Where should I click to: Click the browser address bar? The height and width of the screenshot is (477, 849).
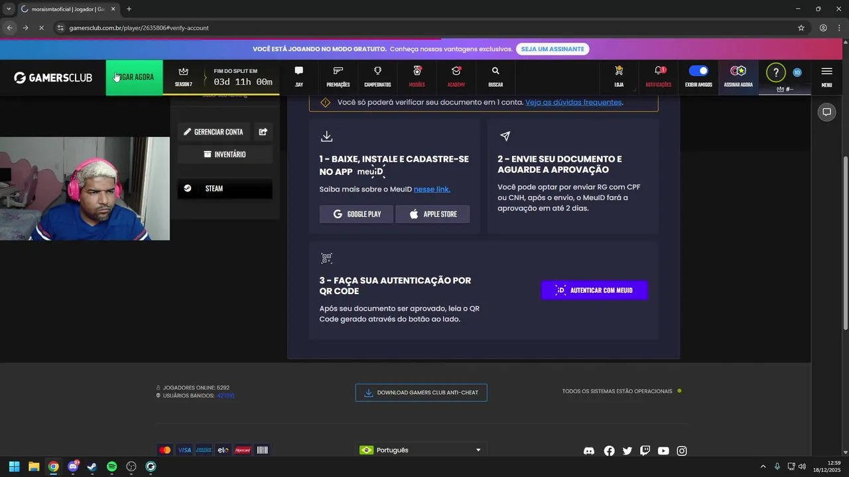[424, 28]
